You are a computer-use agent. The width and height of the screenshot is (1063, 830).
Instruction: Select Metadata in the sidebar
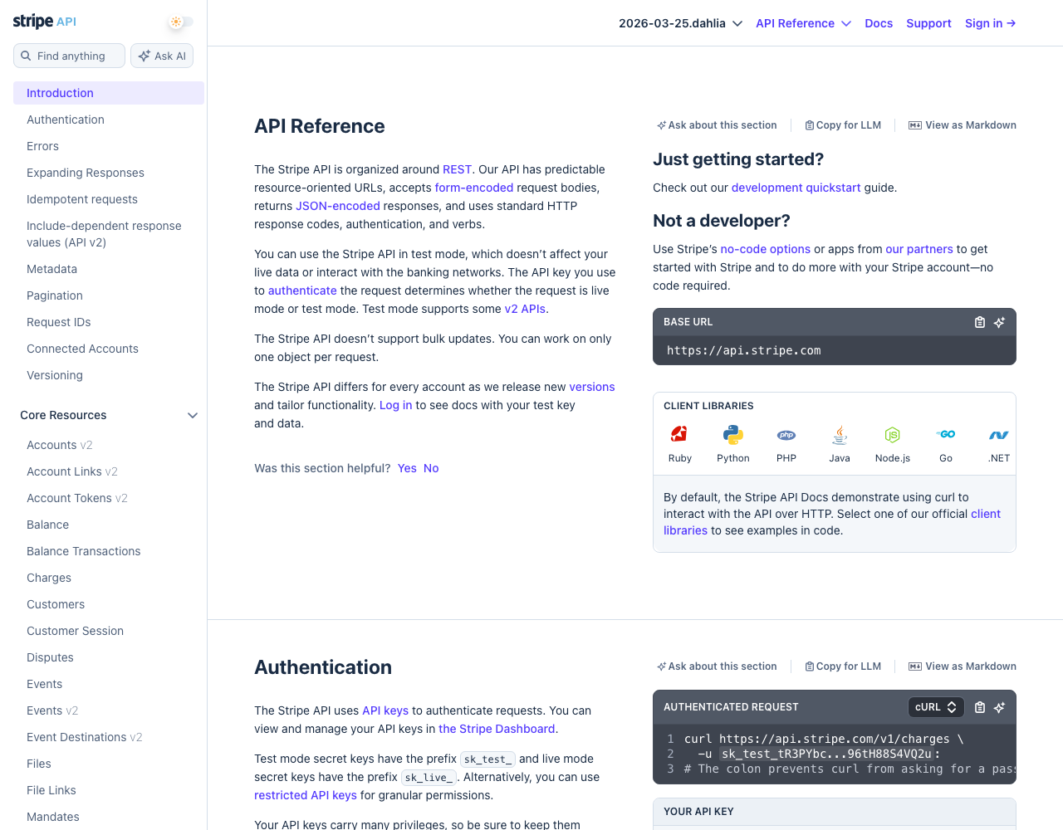51,269
